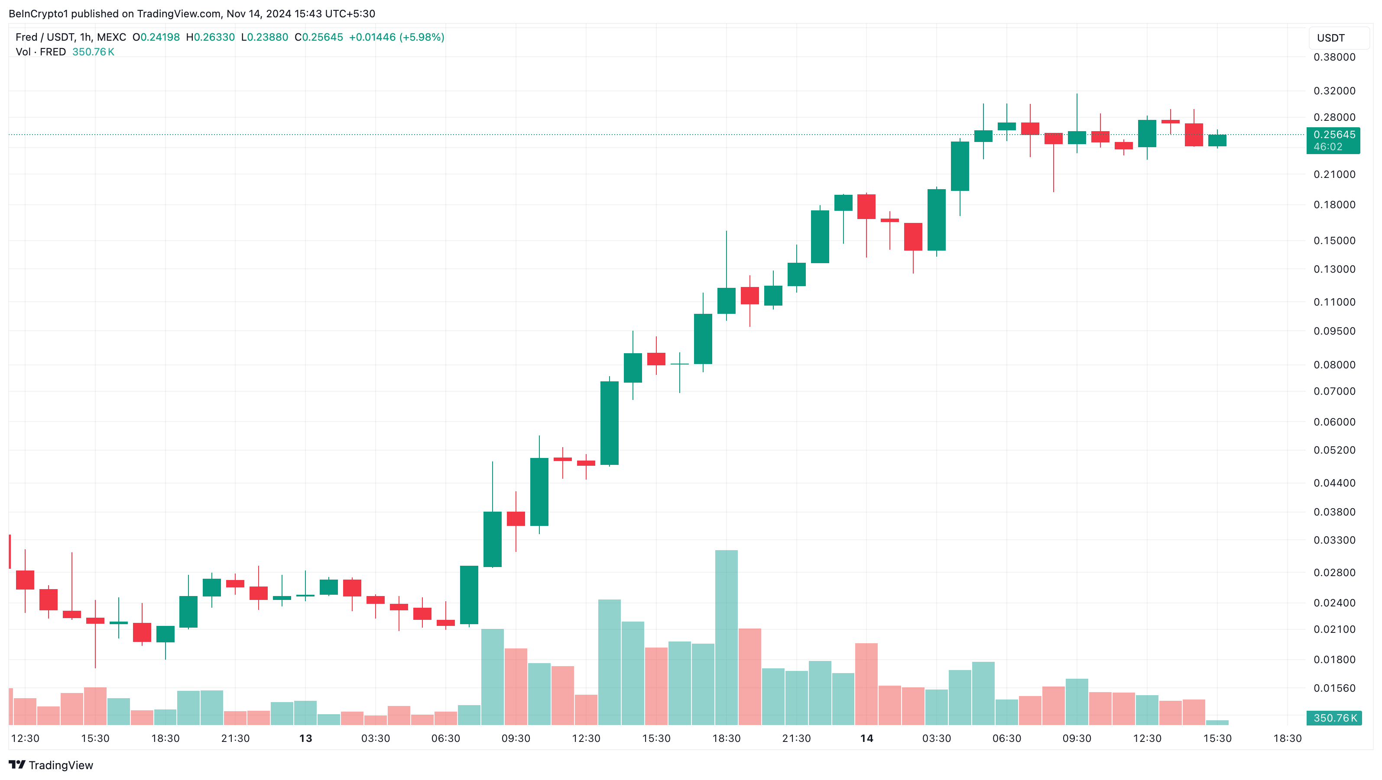Viewport: 1382px width, 780px height.
Task: Click the 350.76 K volume axis label
Action: [x=1334, y=718]
